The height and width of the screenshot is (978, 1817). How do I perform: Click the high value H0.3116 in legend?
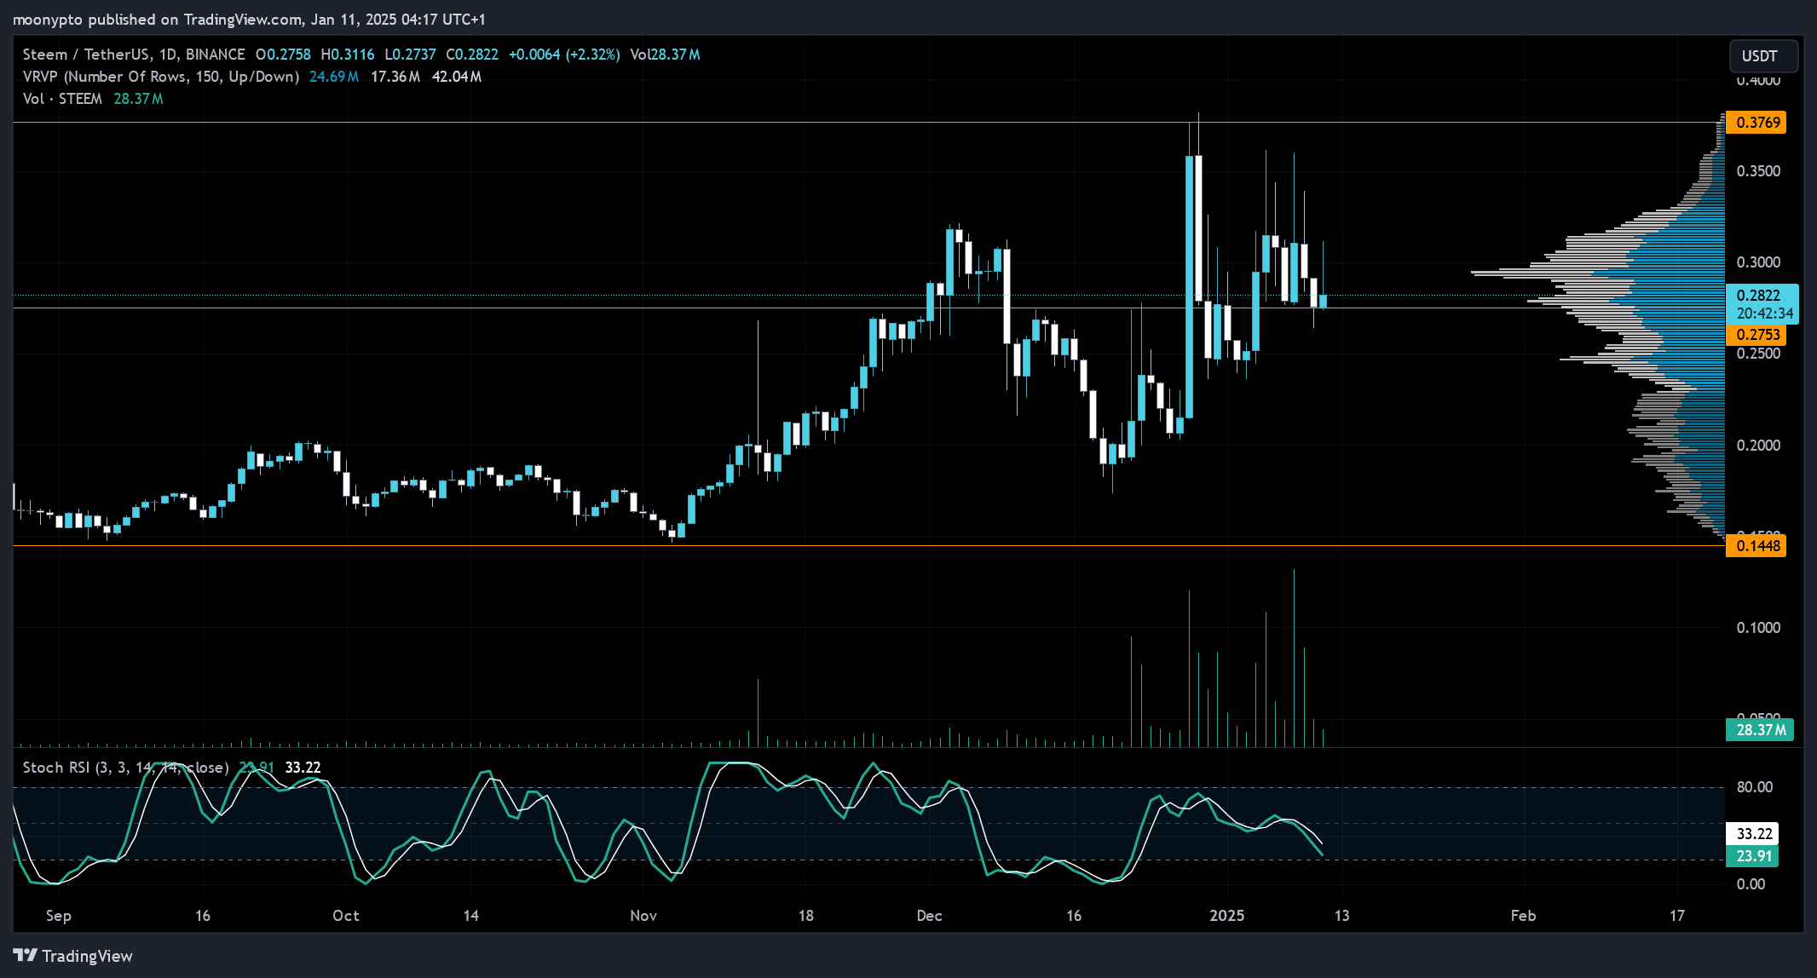tap(348, 55)
